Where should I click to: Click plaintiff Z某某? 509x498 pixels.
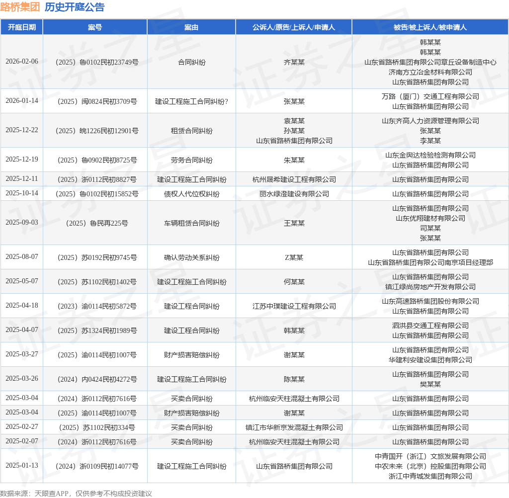click(294, 257)
